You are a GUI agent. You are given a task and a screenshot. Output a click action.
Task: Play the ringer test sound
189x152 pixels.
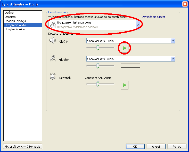124,85
